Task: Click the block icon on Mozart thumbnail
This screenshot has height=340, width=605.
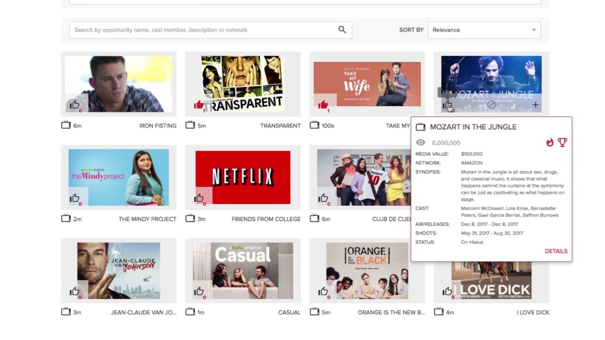Action: pyautogui.click(x=492, y=105)
